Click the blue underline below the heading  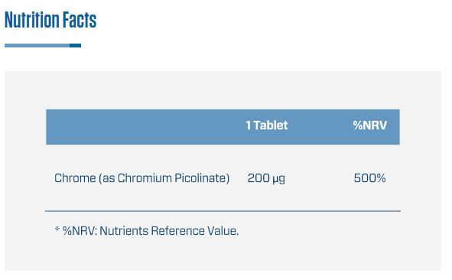click(43, 46)
